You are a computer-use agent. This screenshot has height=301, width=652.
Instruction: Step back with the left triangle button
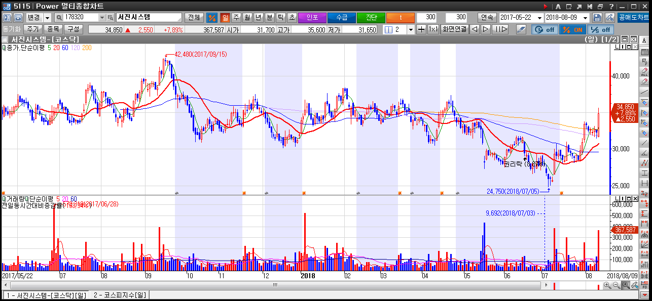475,29
